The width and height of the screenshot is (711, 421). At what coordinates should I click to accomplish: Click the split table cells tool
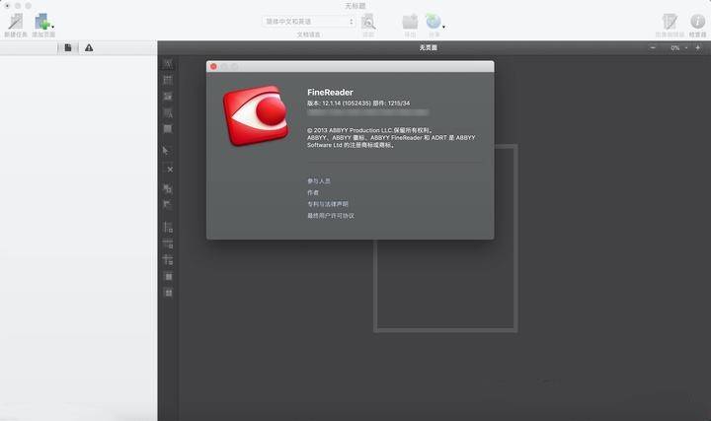point(168,293)
